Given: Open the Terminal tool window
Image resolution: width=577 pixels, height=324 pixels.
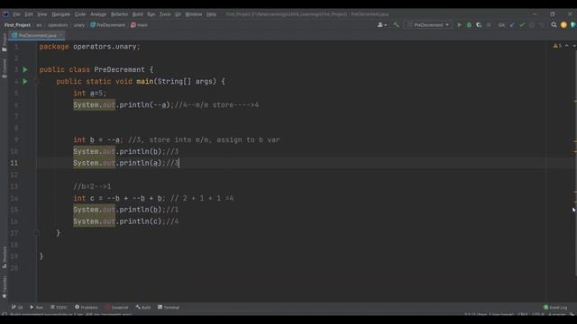Looking at the screenshot, I should [169, 307].
